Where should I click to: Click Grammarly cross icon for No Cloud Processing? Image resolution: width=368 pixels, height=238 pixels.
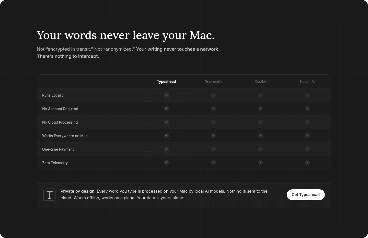click(x=213, y=122)
